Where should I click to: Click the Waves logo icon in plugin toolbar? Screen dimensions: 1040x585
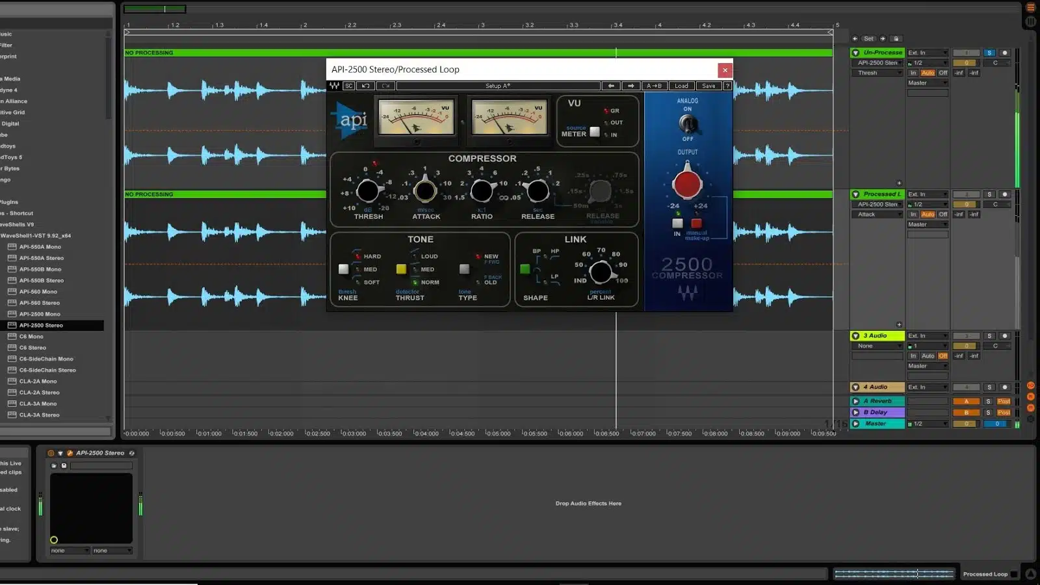(334, 86)
